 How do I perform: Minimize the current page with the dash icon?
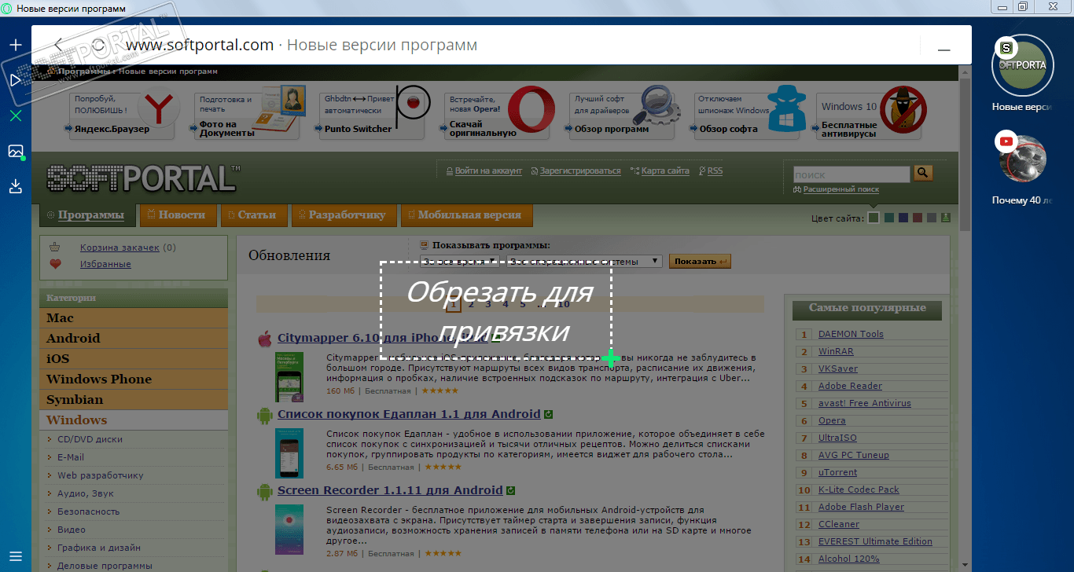coord(944,49)
